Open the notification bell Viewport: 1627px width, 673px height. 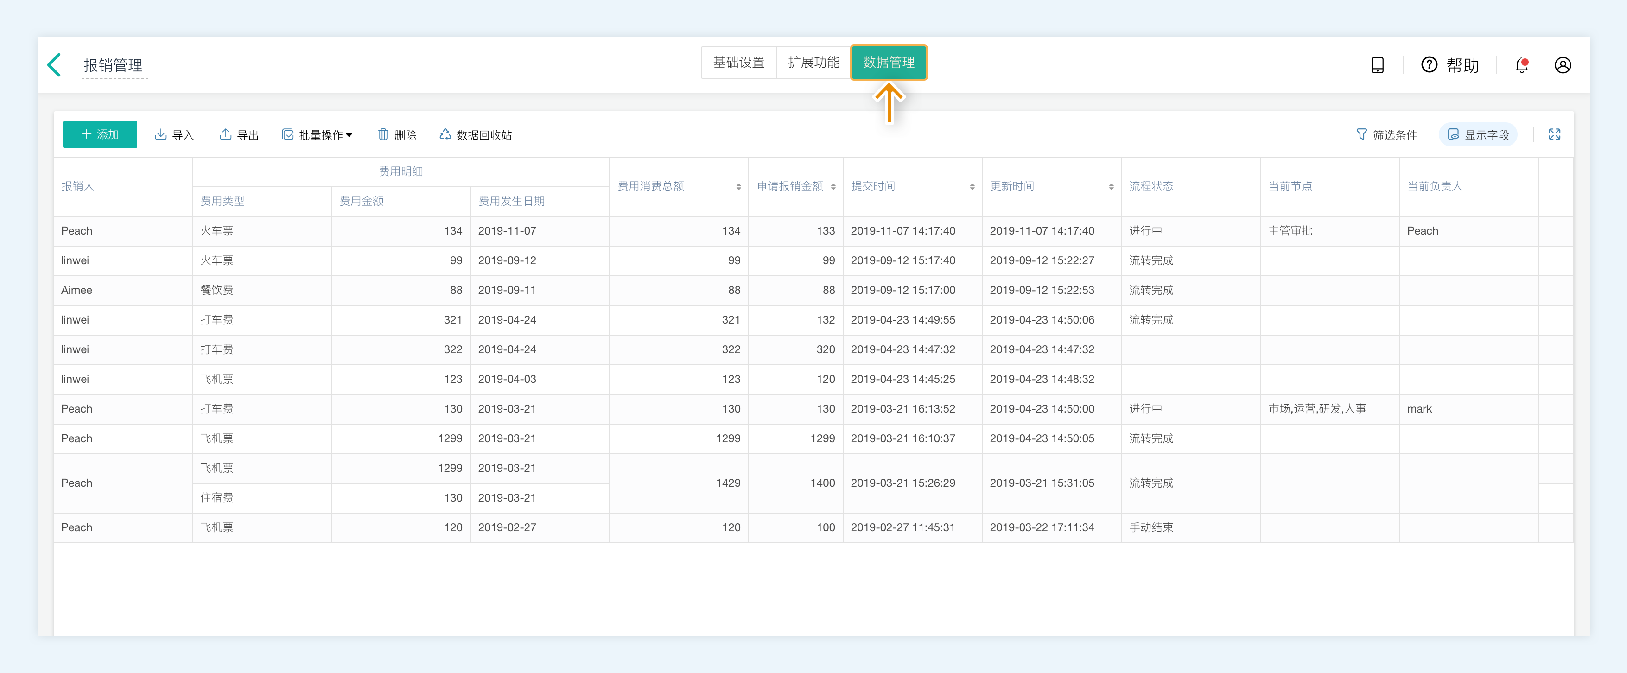click(1521, 65)
